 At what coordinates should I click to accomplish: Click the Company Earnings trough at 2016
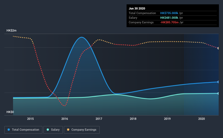65,106
